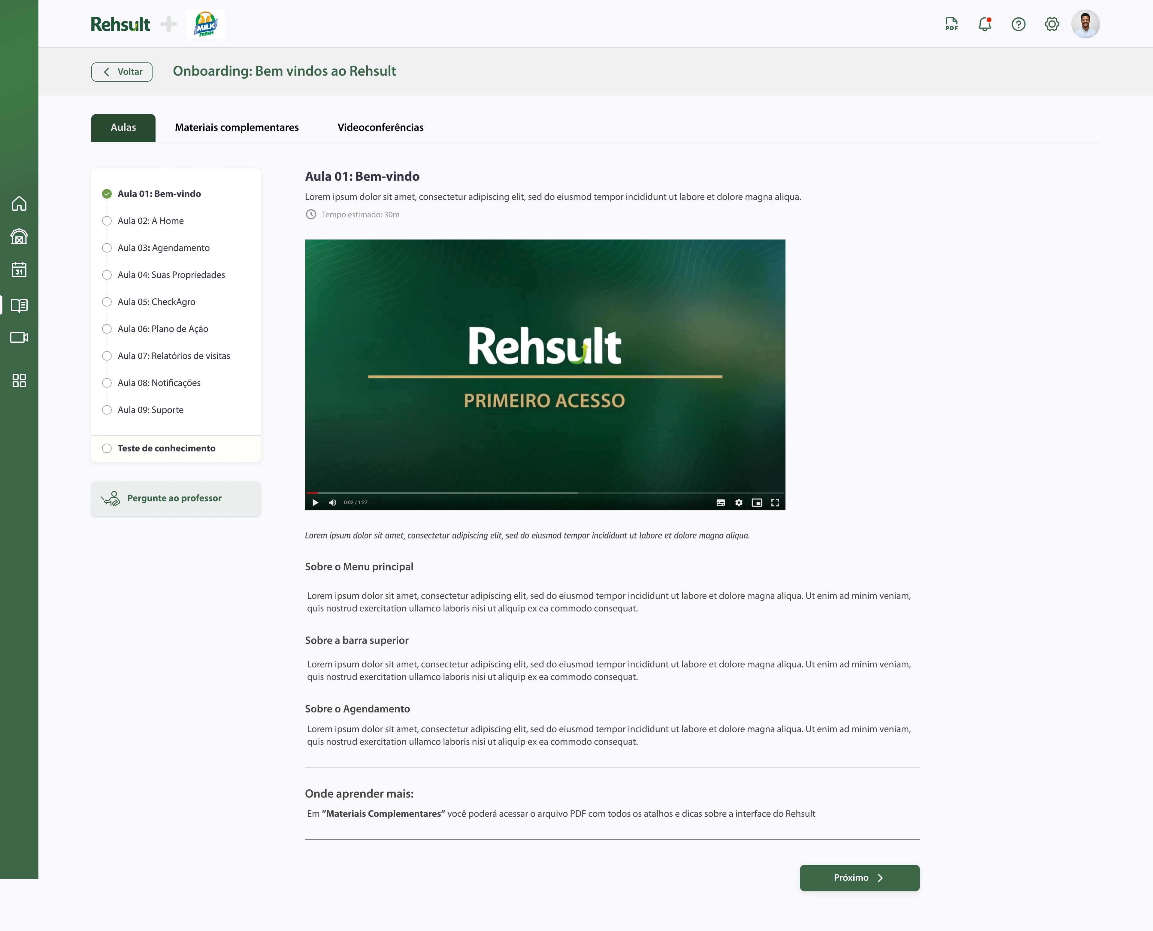1153x931 pixels.
Task: Play the lesson video
Action: 316,502
